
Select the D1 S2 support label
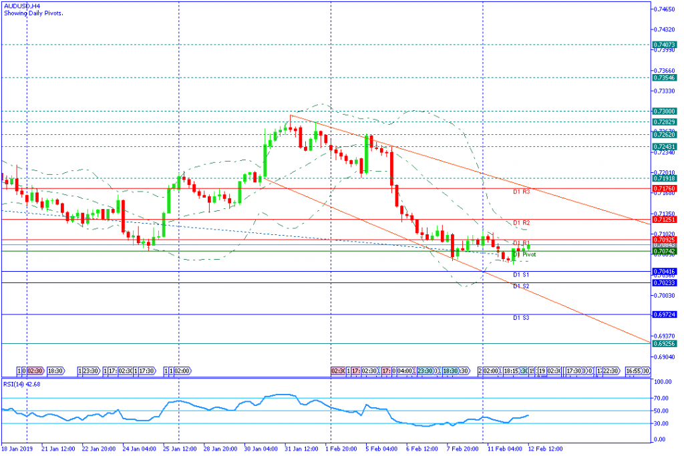point(521,286)
